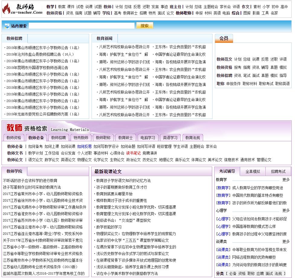Image resolution: width=295 pixels, height=278 pixels.
Task: Switch to the 教育法规 tab
Action: click(193, 138)
